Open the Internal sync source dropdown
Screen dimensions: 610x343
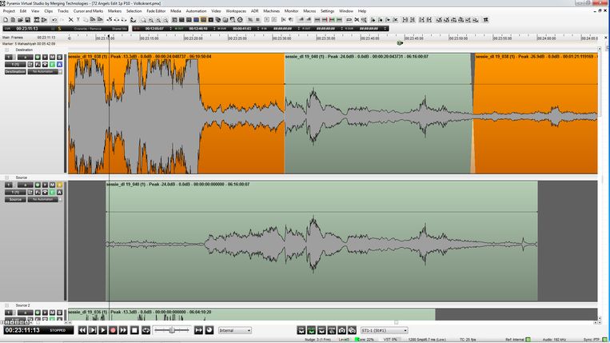click(235, 329)
